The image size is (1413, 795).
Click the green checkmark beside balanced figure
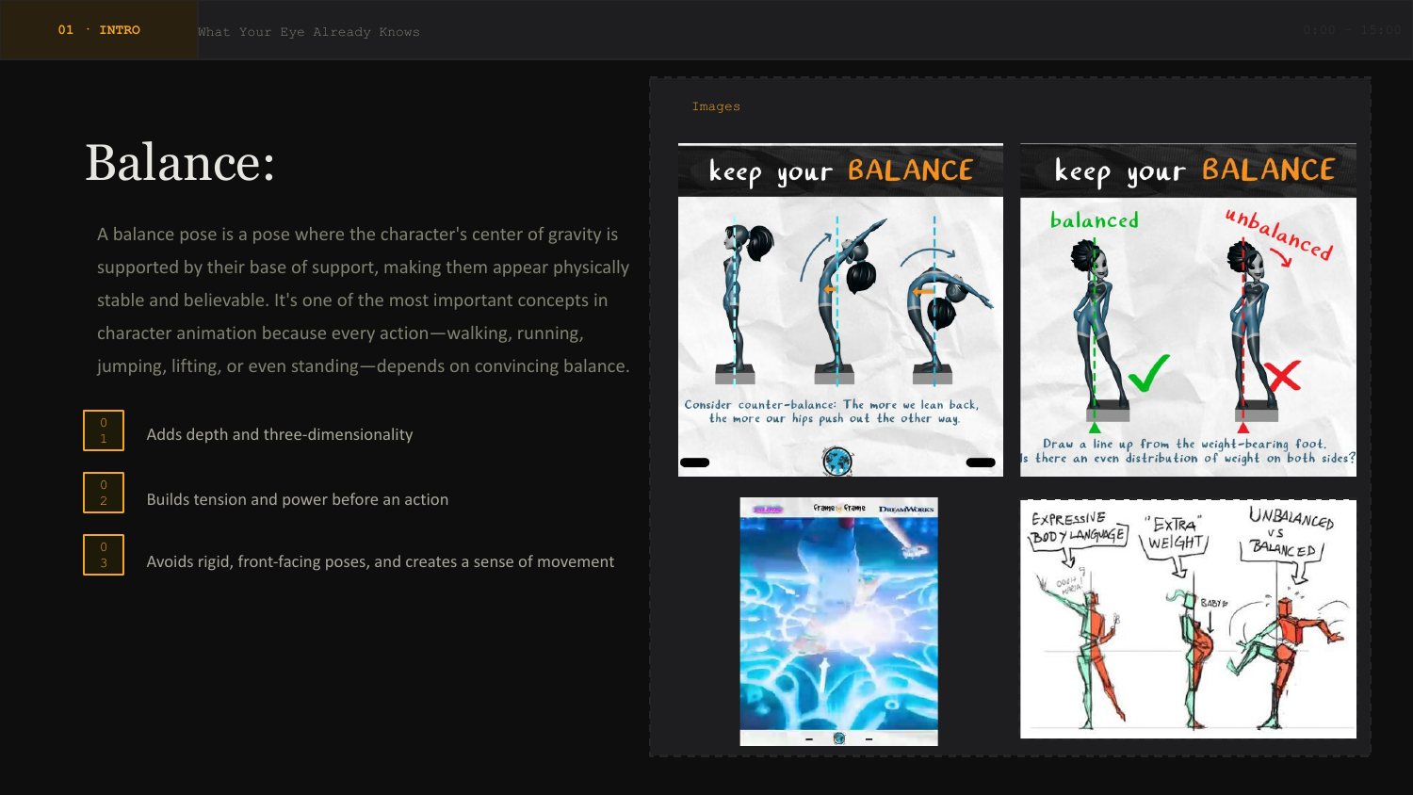click(1149, 373)
